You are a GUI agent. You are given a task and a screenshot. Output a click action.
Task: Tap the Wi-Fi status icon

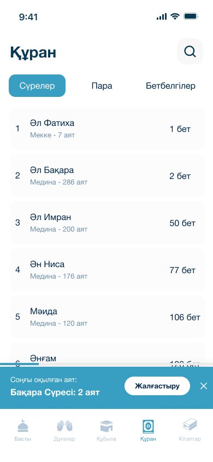click(175, 16)
